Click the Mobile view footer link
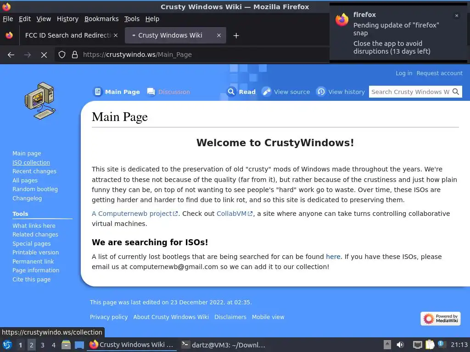The image size is (470, 352). click(268, 317)
